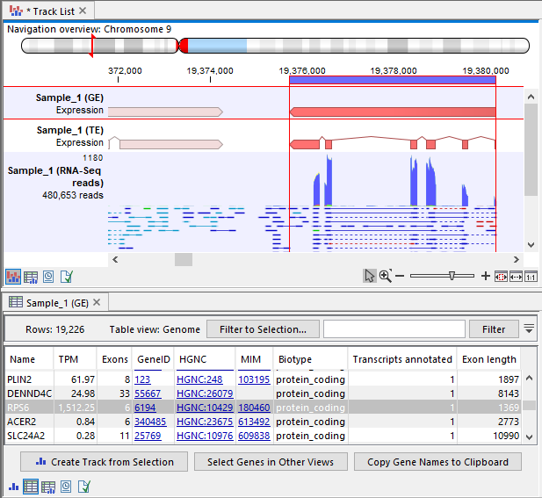Click the filter text input field
542x498 pixels.
click(394, 329)
